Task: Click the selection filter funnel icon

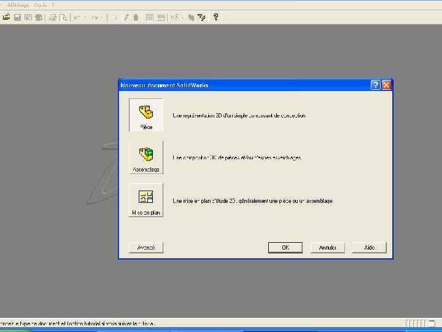Action: tap(201, 17)
